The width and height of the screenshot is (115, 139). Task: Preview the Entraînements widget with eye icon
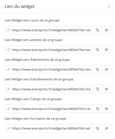coord(107,89)
